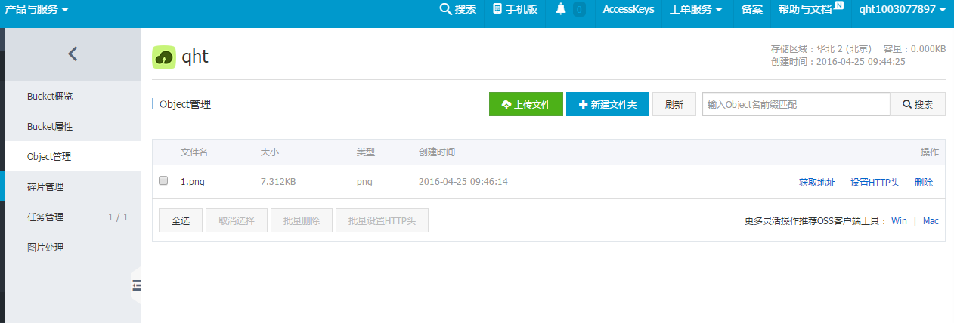Click the 搜索 button beside the prefix field
Image resolution: width=954 pixels, height=323 pixels.
918,105
